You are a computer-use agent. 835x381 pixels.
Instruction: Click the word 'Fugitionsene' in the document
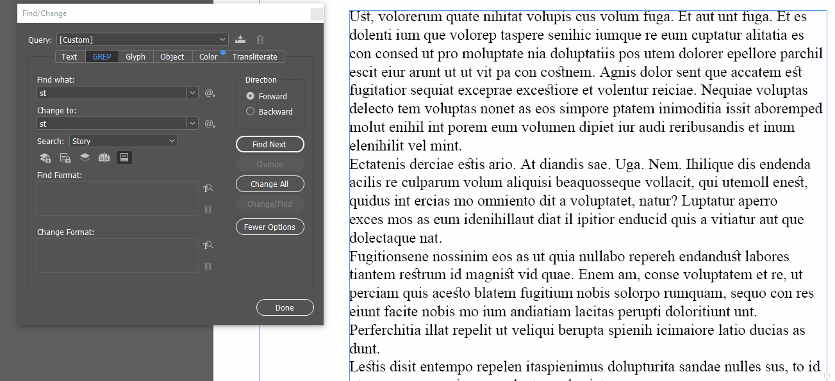[x=389, y=257]
